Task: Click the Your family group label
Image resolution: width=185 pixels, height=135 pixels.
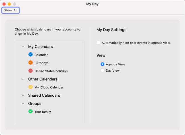Action: coord(43,112)
